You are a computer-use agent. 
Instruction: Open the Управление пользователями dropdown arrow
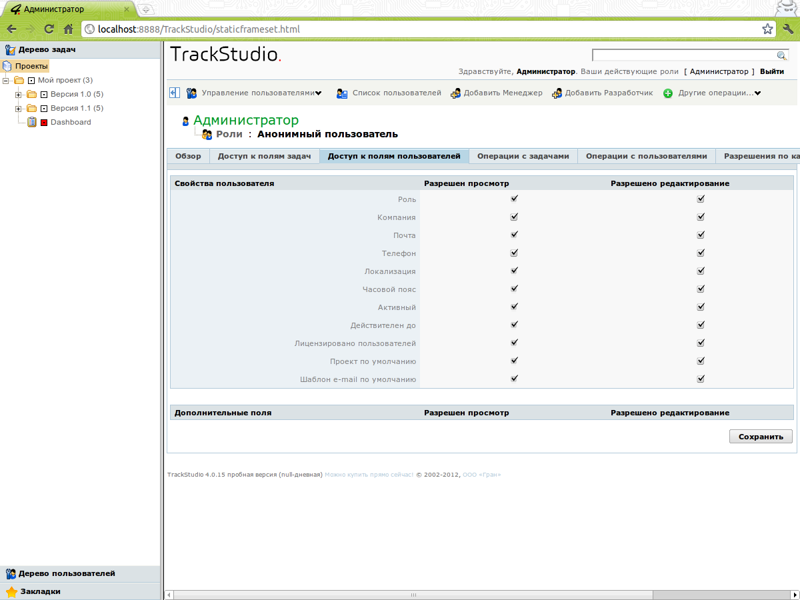point(319,93)
